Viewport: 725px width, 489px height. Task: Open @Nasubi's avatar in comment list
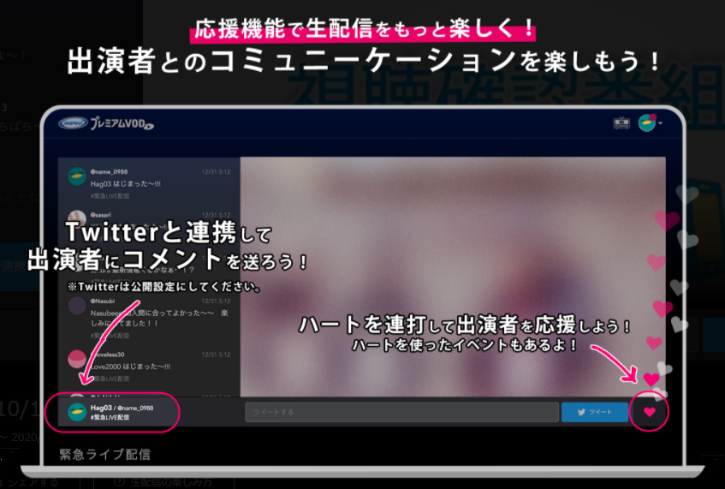tap(77, 307)
